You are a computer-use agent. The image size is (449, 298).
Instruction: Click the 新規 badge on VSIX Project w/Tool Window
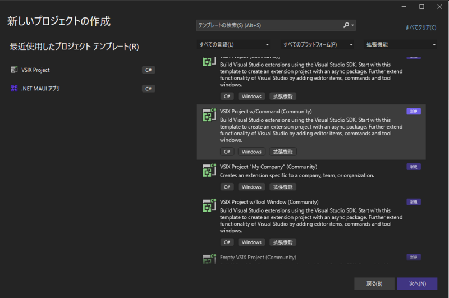(x=414, y=202)
